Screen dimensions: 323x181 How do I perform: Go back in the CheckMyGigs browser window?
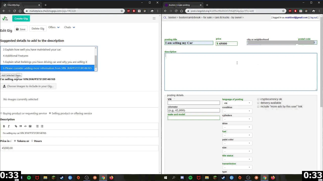pos(4,11)
